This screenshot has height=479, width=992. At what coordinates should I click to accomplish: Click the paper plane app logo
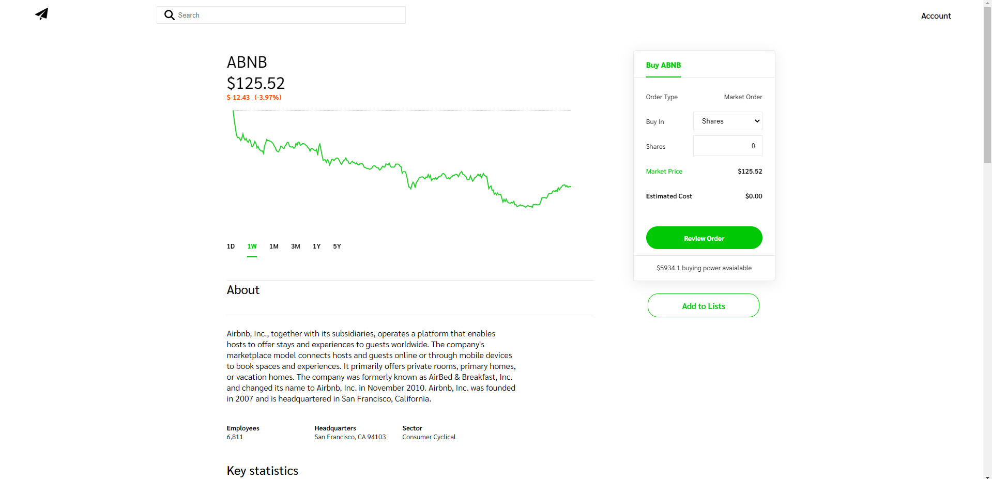(41, 14)
